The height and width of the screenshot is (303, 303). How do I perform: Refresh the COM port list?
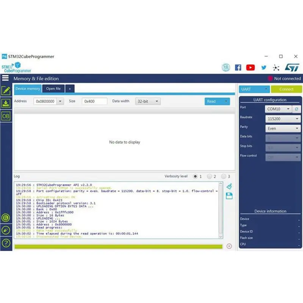coord(297,109)
